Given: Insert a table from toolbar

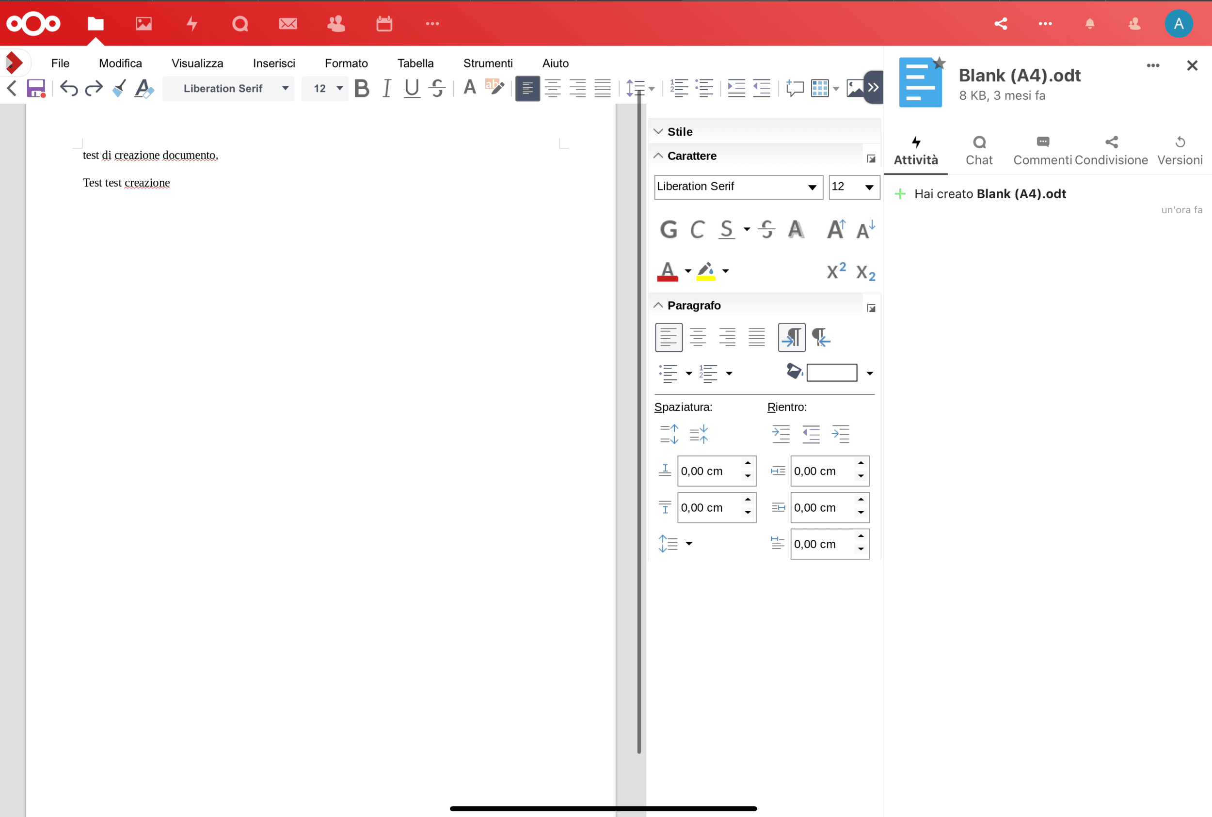Looking at the screenshot, I should [820, 88].
